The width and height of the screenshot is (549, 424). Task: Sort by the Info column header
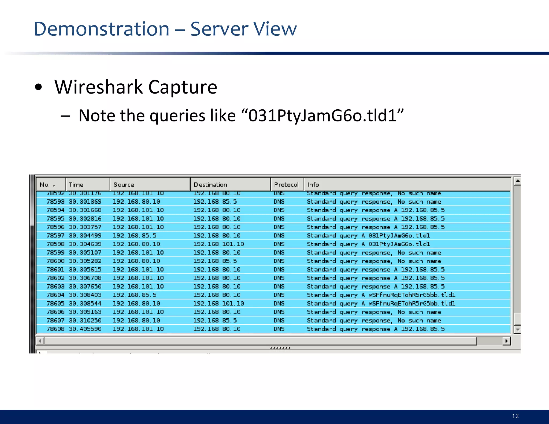407,184
